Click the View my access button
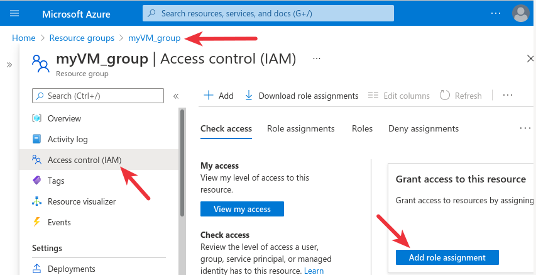The image size is (536, 275). tap(242, 209)
